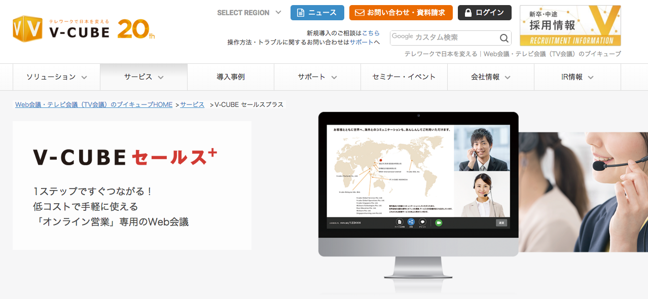
Task: Open the サポート navigation item
Action: click(x=317, y=77)
